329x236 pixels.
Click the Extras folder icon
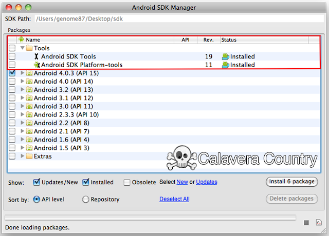29,156
